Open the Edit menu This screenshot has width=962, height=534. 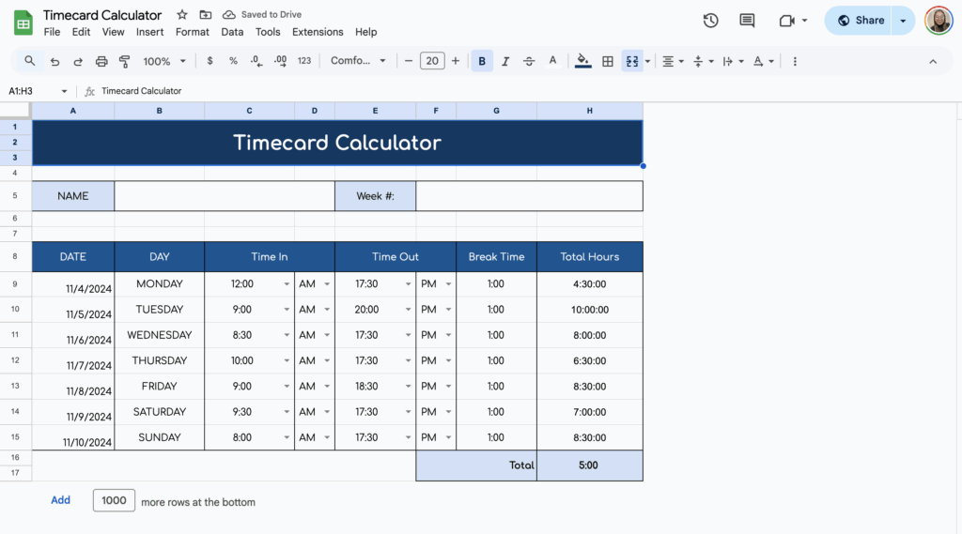pyautogui.click(x=81, y=32)
